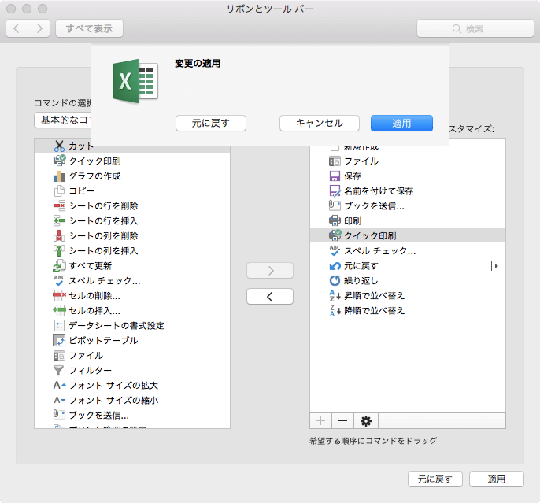Expand the arrow beside 元に戻す in the right list
This screenshot has height=503, width=540.
tap(495, 266)
